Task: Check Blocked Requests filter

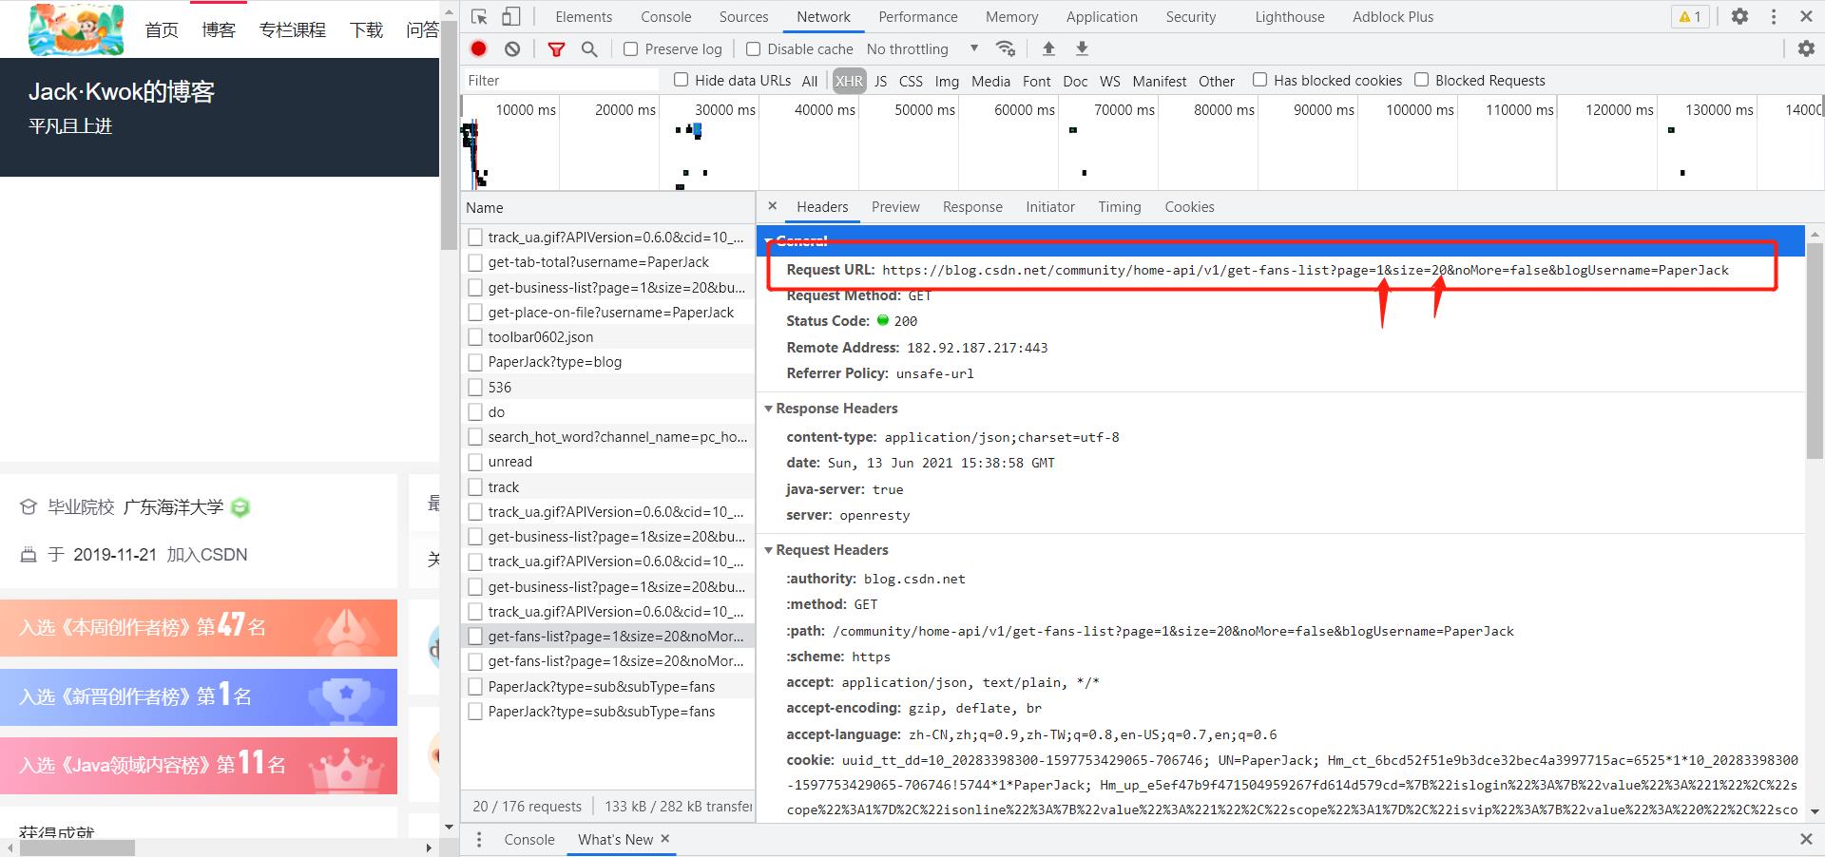Action: (x=1421, y=80)
